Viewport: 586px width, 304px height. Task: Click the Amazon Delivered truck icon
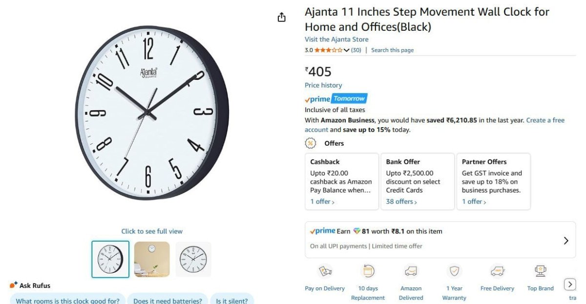[411, 271]
